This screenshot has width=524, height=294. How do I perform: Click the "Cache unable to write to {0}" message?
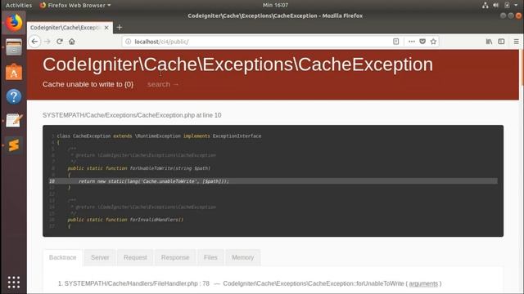(88, 84)
